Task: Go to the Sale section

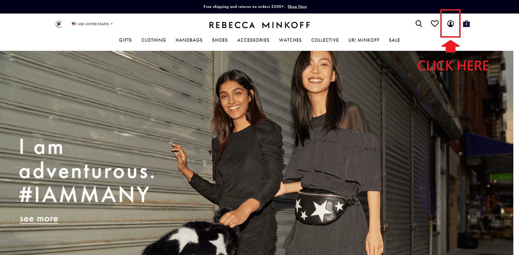Action: 394,40
